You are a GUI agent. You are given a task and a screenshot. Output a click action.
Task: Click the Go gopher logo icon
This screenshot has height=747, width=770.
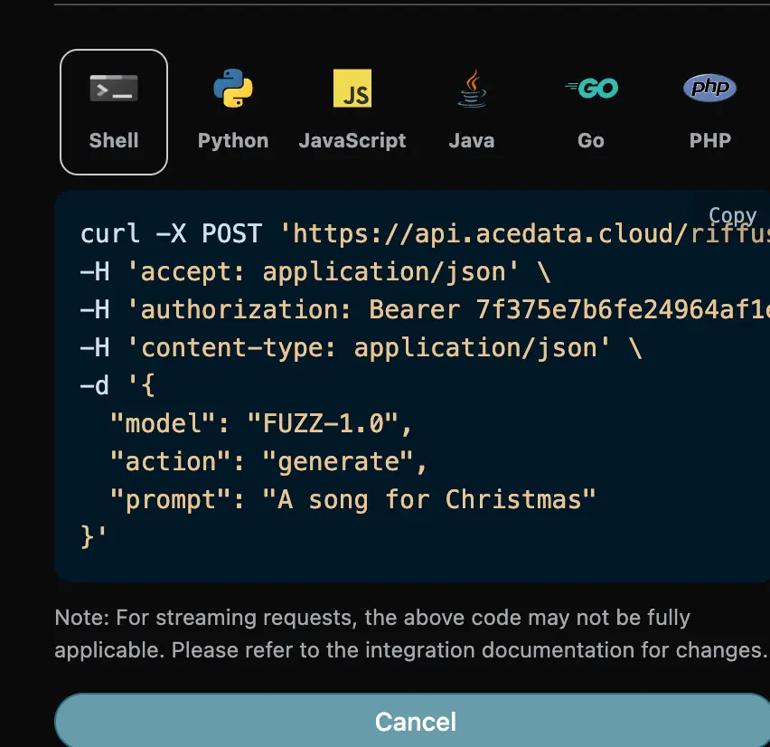[591, 89]
